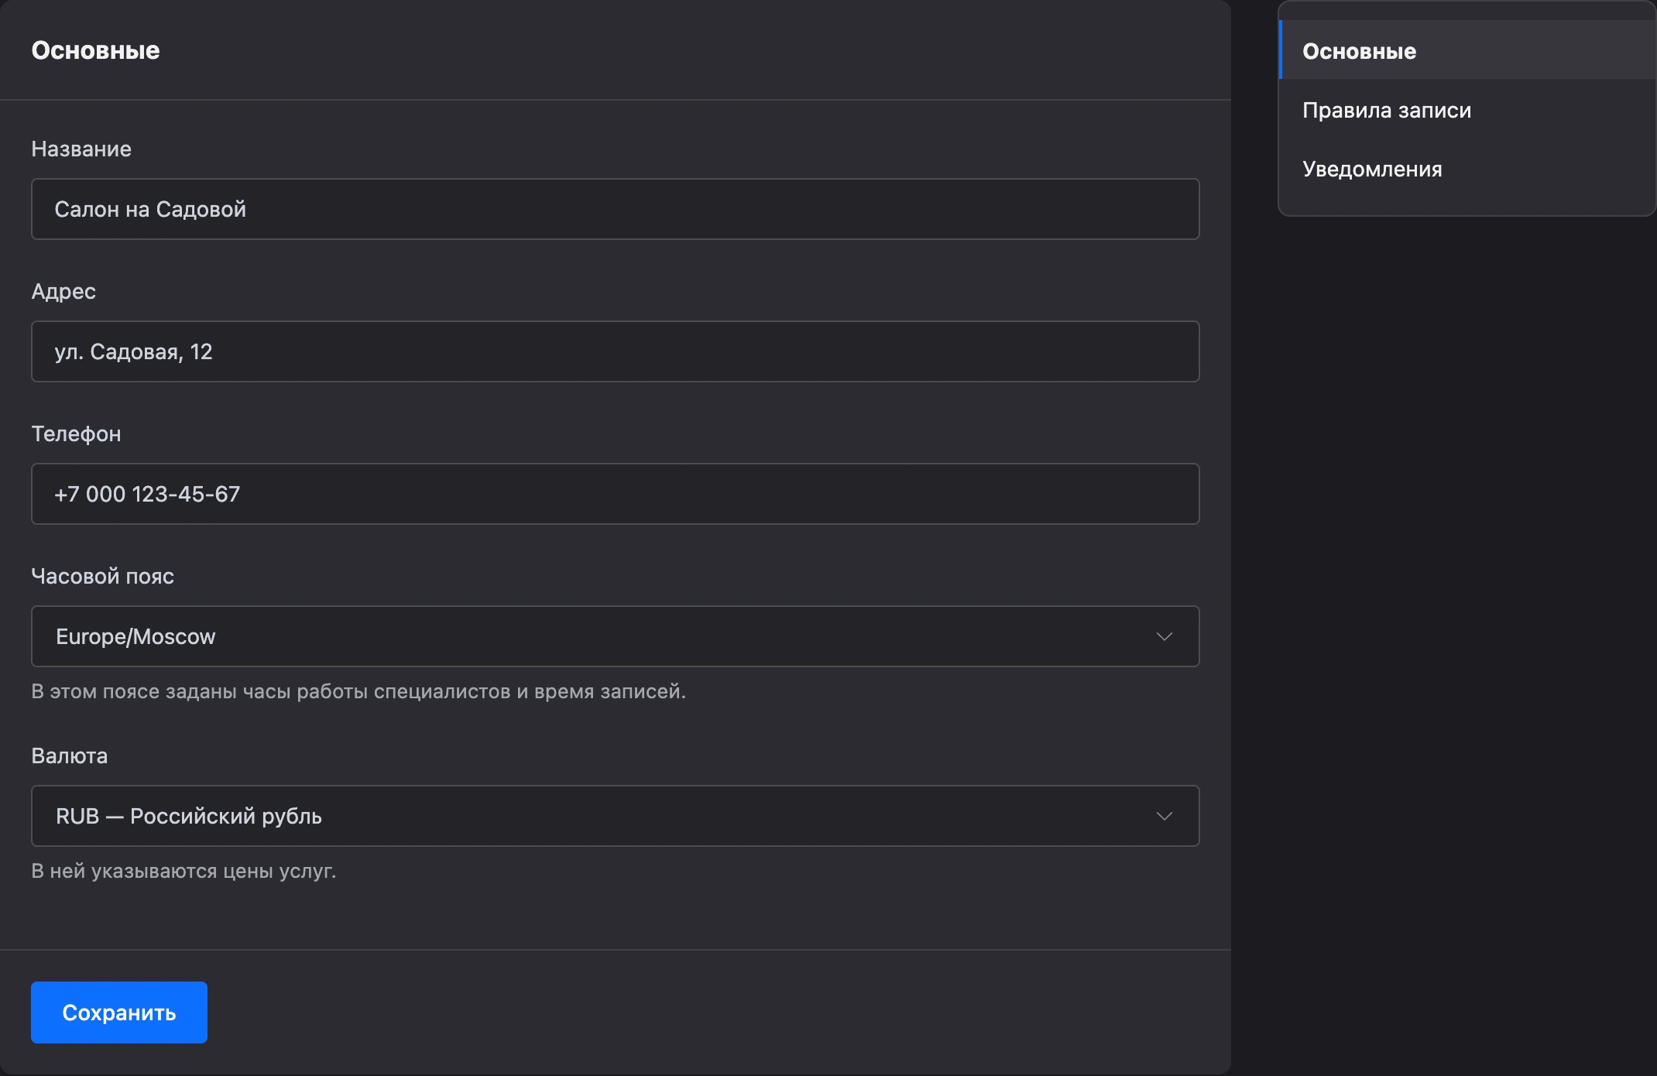The width and height of the screenshot is (1657, 1076).
Task: Click the Валюта label
Action: pyautogui.click(x=70, y=756)
